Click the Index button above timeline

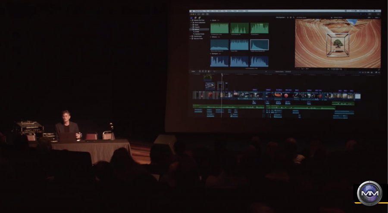[x=193, y=71]
